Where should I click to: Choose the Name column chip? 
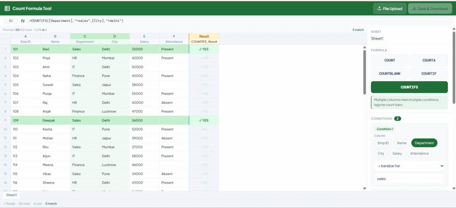click(402, 143)
